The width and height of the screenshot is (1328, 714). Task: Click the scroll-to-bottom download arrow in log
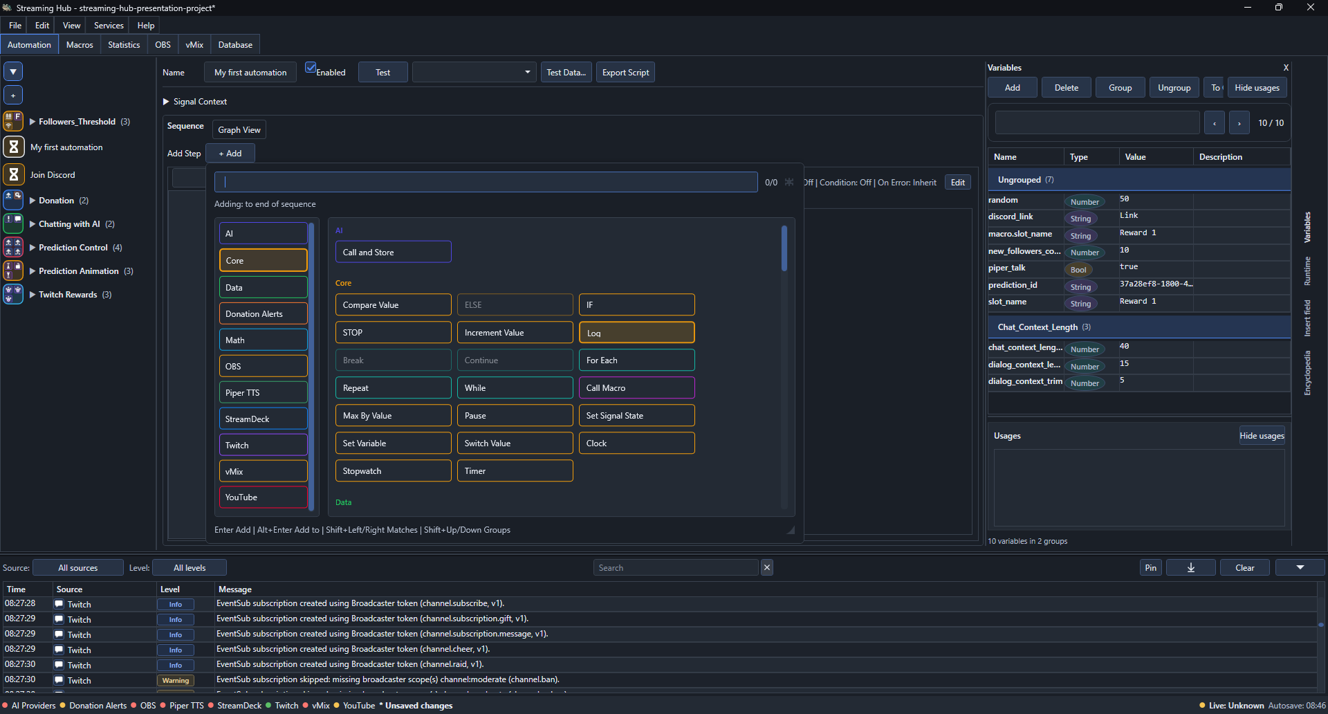1191,567
